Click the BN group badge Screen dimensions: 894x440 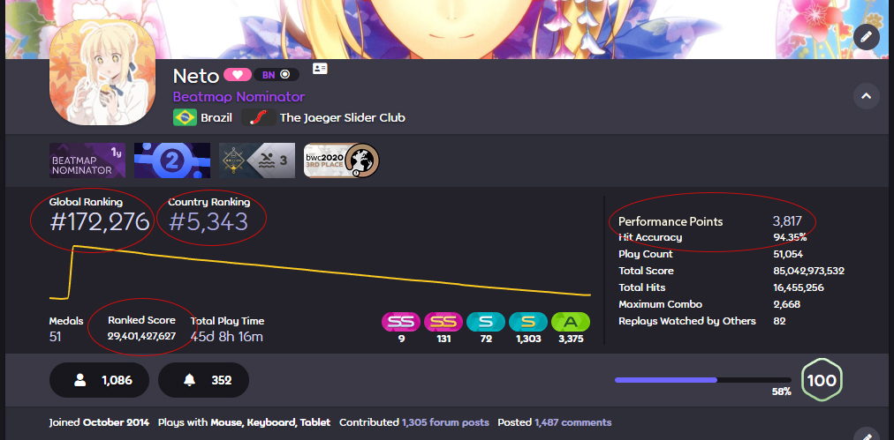(277, 75)
